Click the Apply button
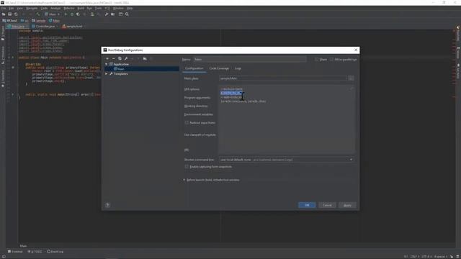Image resolution: width=461 pixels, height=259 pixels. pos(347,205)
